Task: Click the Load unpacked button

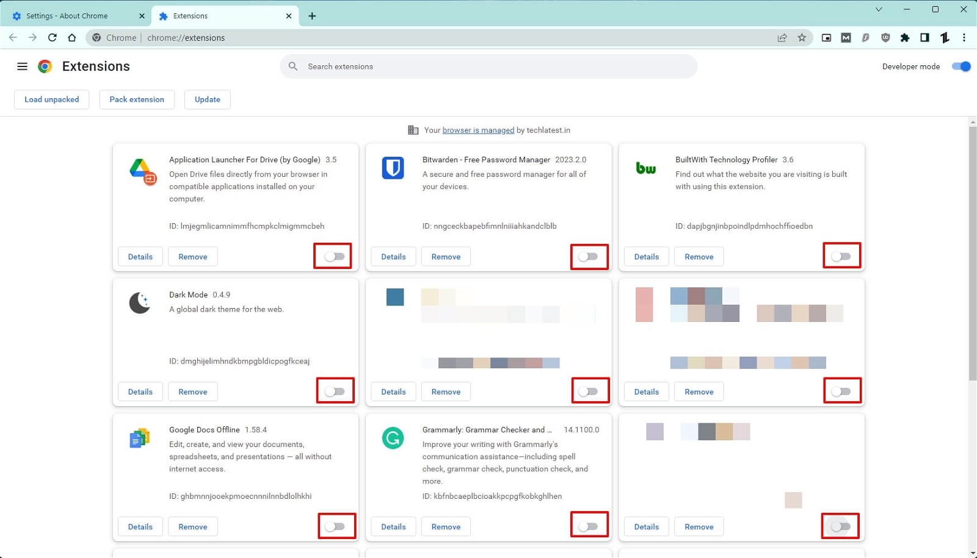Action: point(52,99)
